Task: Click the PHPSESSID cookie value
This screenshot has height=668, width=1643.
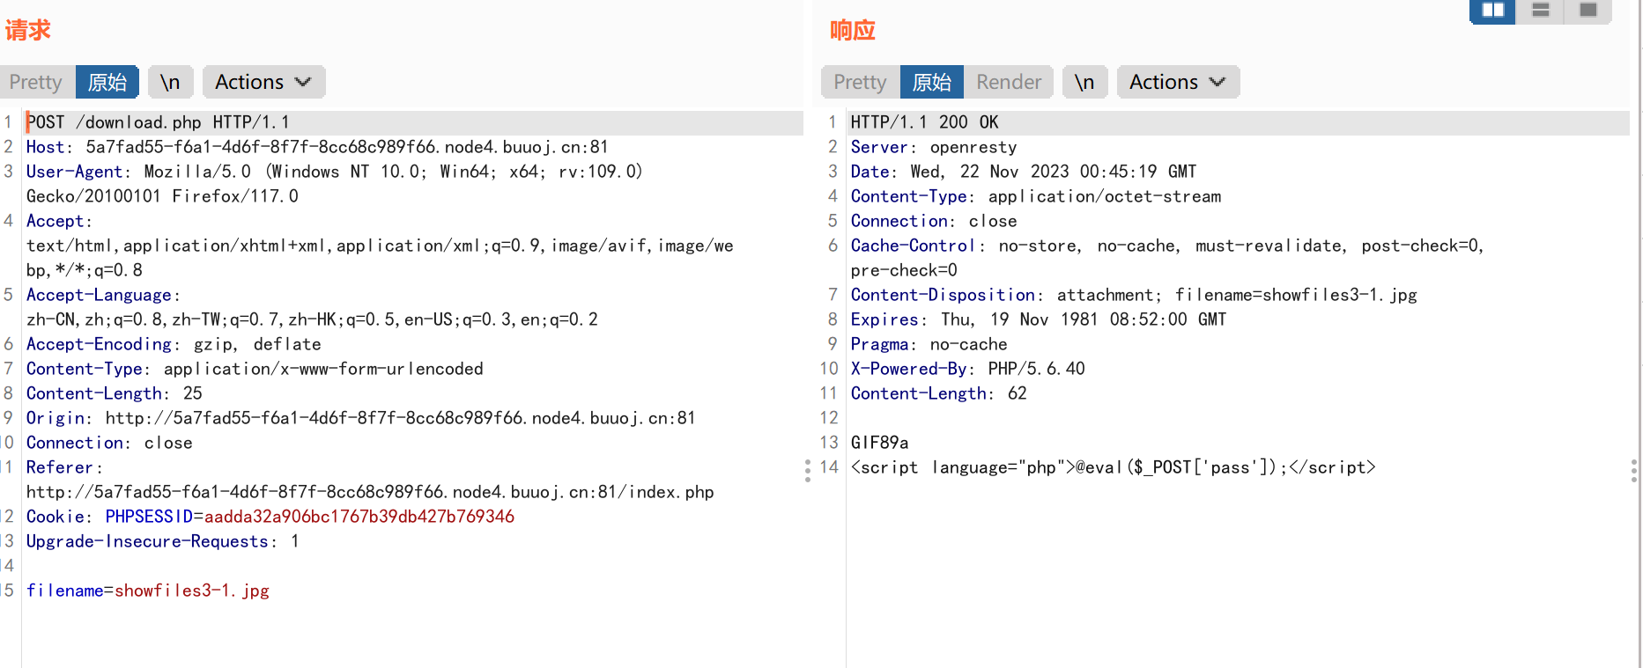Action: click(x=359, y=517)
